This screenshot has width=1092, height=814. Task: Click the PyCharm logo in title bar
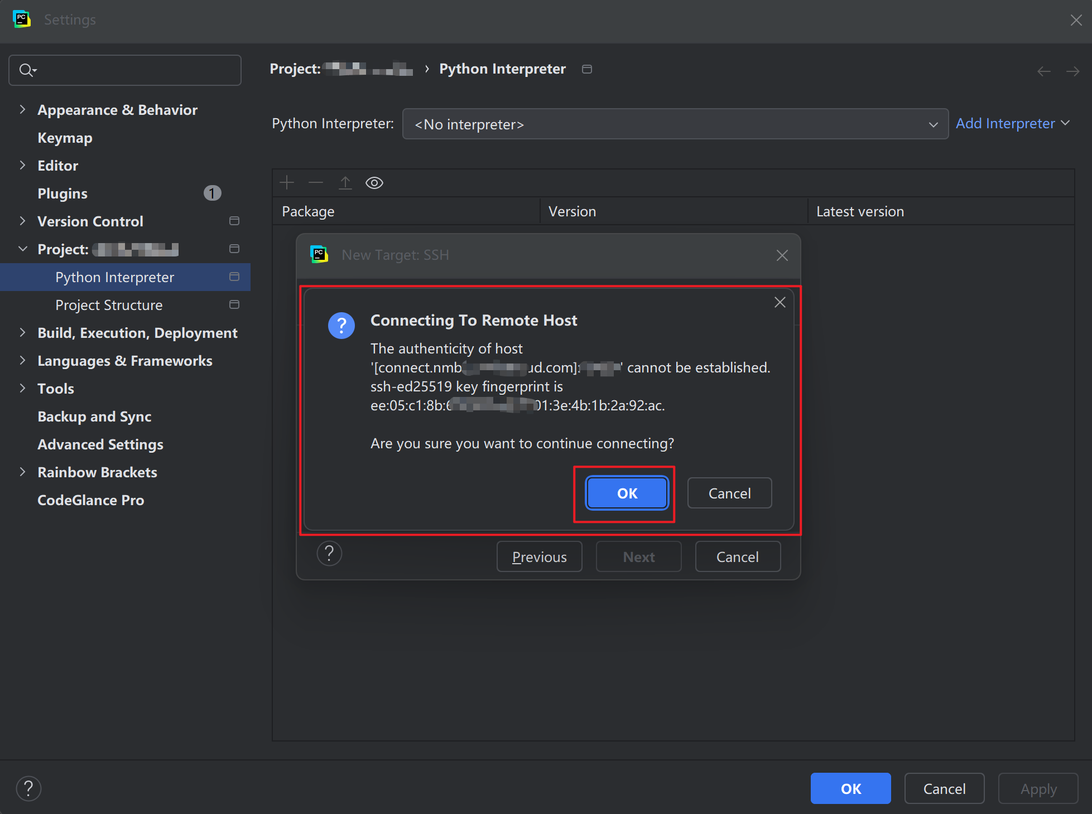(x=22, y=19)
